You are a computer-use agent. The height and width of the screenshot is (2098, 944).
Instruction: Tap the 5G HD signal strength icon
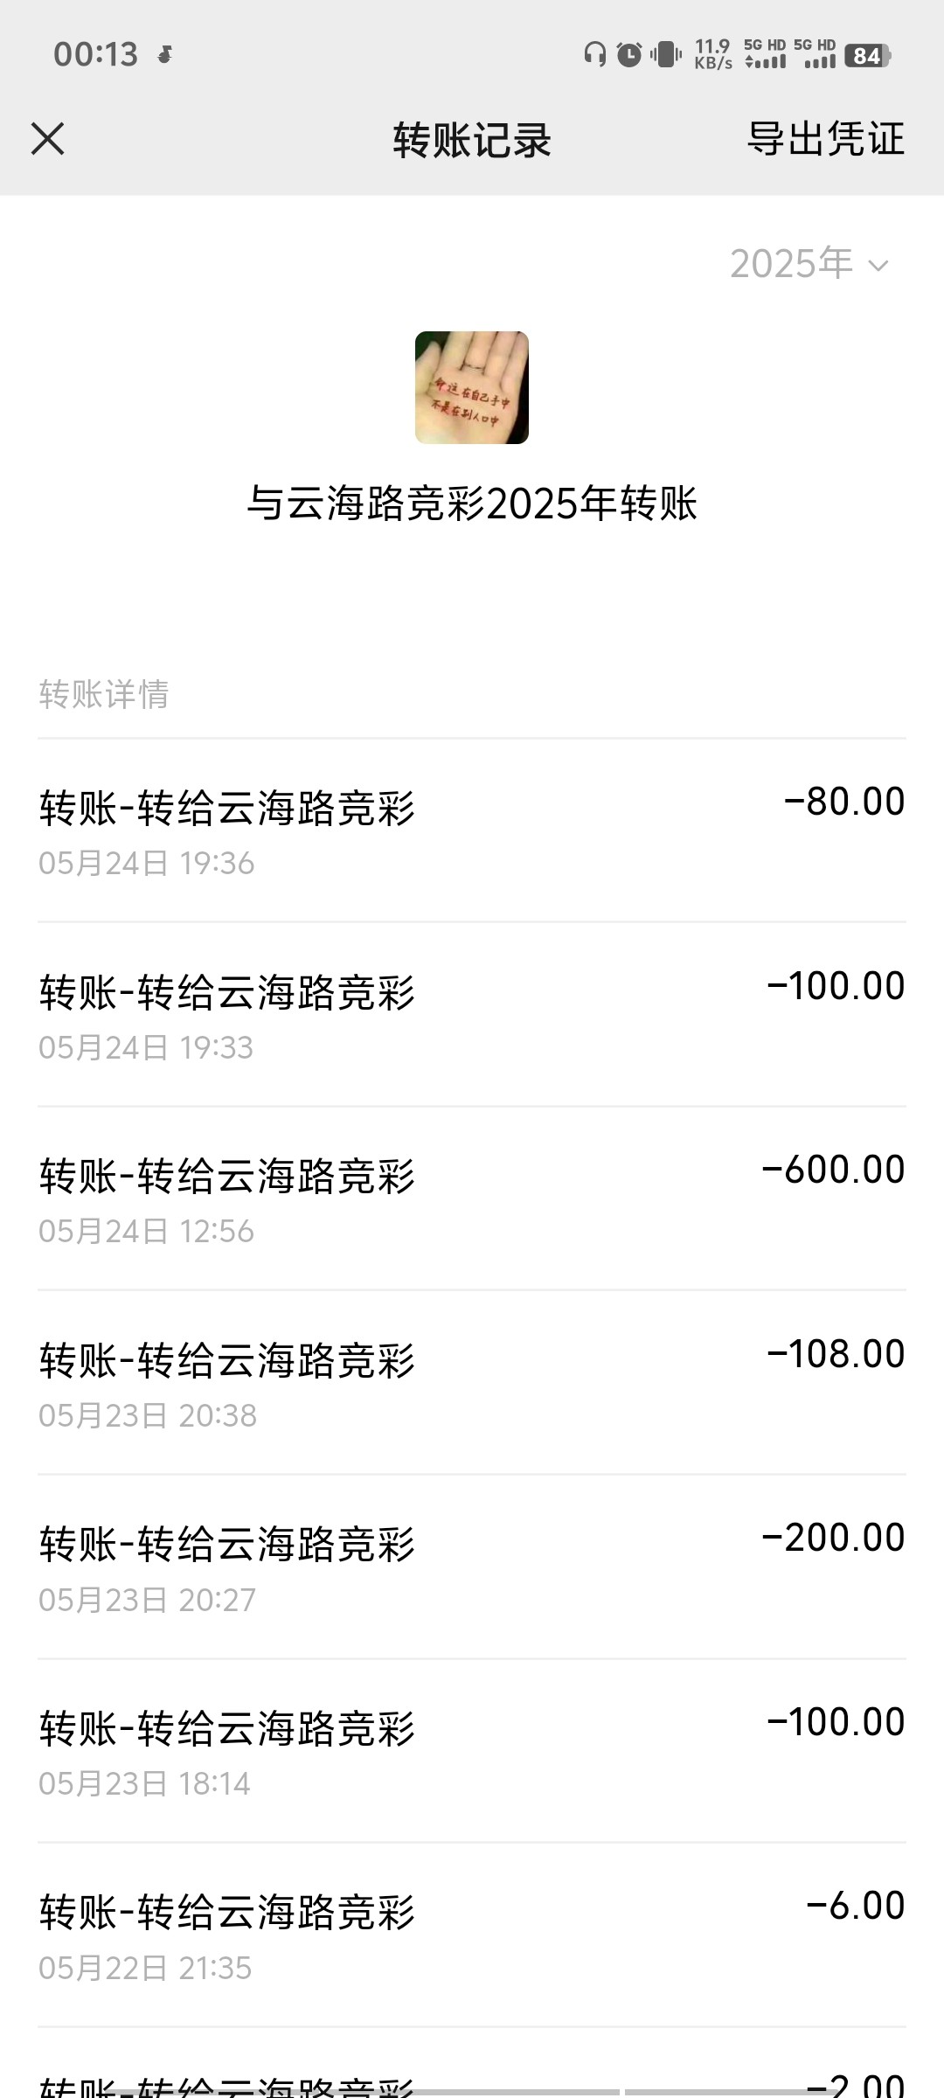(766, 55)
